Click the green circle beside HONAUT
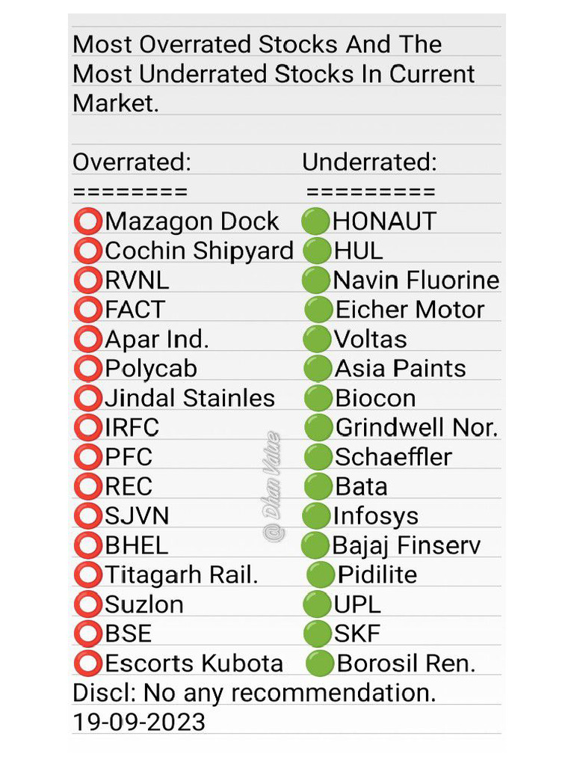 pyautogui.click(x=315, y=221)
